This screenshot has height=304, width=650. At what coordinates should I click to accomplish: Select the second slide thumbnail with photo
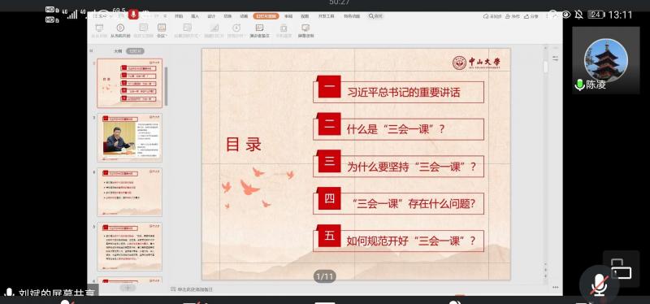[130, 138]
